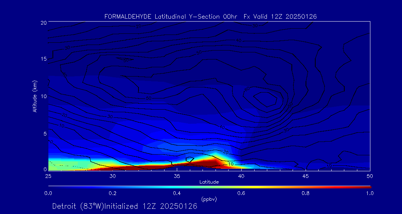Click altitude axis tick label 15

[x=43, y=59]
